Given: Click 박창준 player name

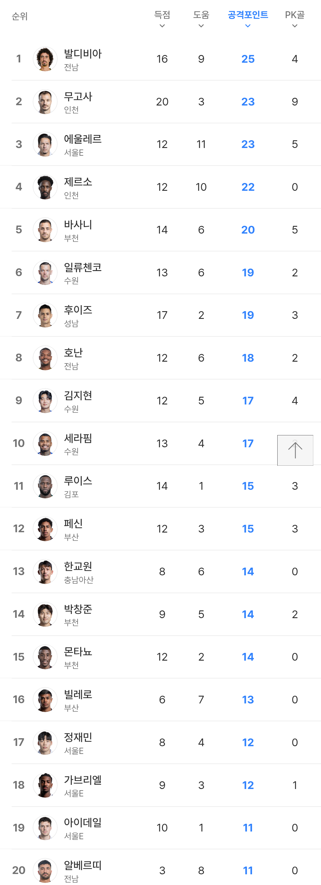Looking at the screenshot, I should pos(78,609).
